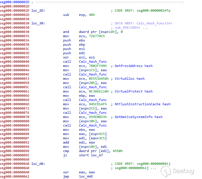Click the GetNativeSystemInfo hash comment

tap(138, 117)
